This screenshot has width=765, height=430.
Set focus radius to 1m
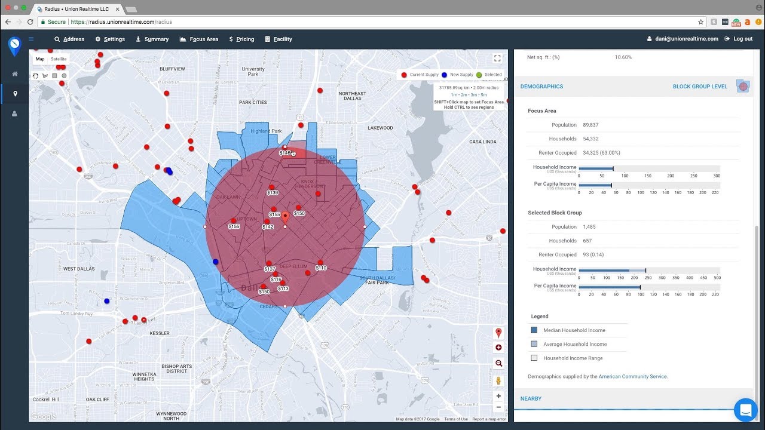coord(454,95)
